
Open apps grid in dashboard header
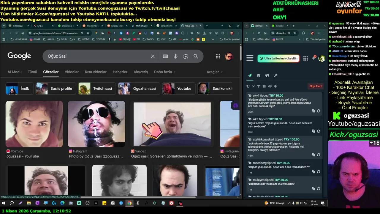pyautogui.click(x=305, y=58)
